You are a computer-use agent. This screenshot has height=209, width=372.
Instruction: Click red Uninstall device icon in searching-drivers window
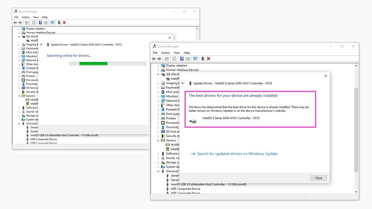(64, 23)
